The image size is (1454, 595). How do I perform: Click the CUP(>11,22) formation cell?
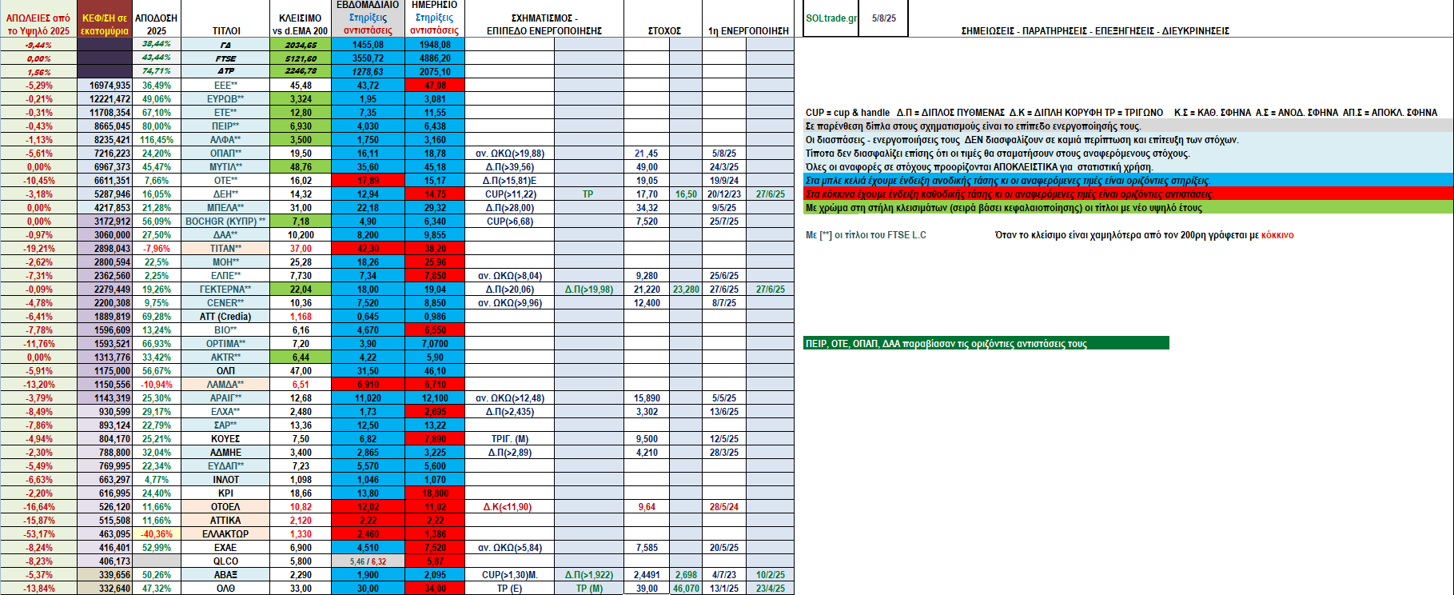[x=509, y=194]
